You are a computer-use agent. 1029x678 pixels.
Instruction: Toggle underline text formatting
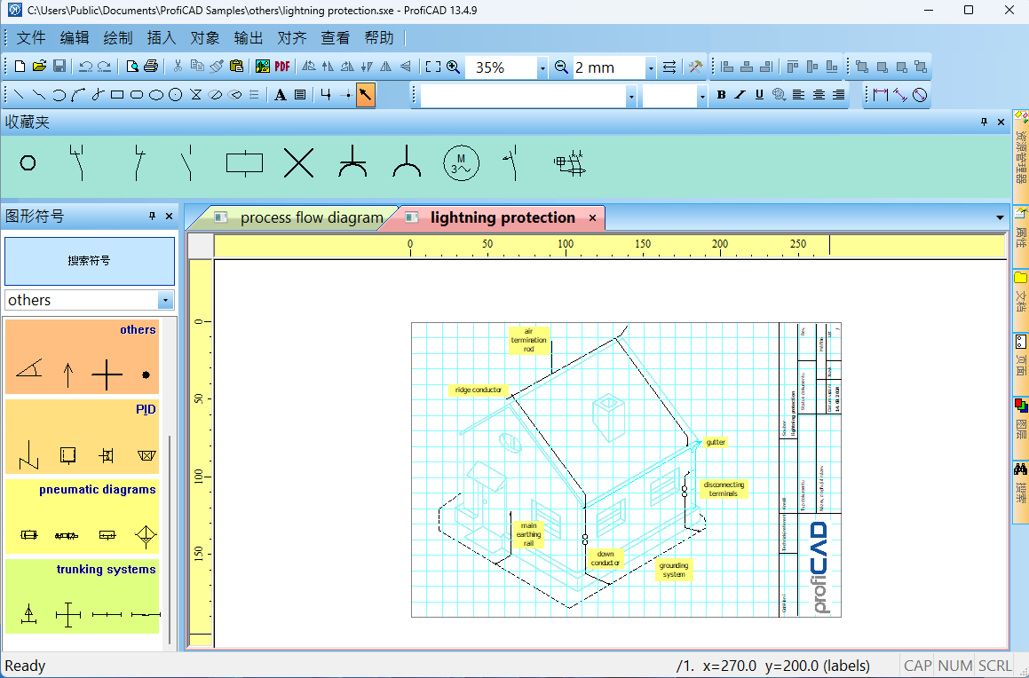(759, 95)
